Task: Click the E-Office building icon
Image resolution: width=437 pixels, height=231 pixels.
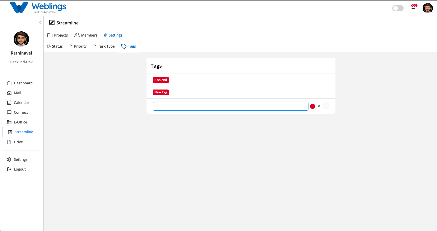Action: 9,122
